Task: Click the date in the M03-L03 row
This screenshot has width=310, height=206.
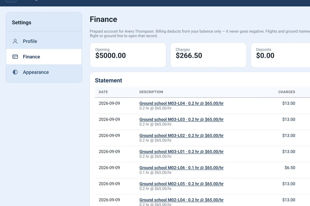Action: coord(109,119)
